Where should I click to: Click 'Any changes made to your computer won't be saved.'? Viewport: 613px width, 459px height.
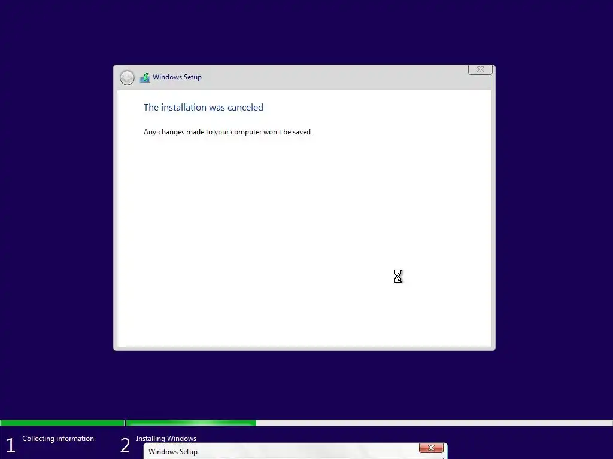[228, 132]
